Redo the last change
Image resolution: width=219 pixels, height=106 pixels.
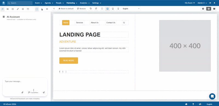[96, 9]
